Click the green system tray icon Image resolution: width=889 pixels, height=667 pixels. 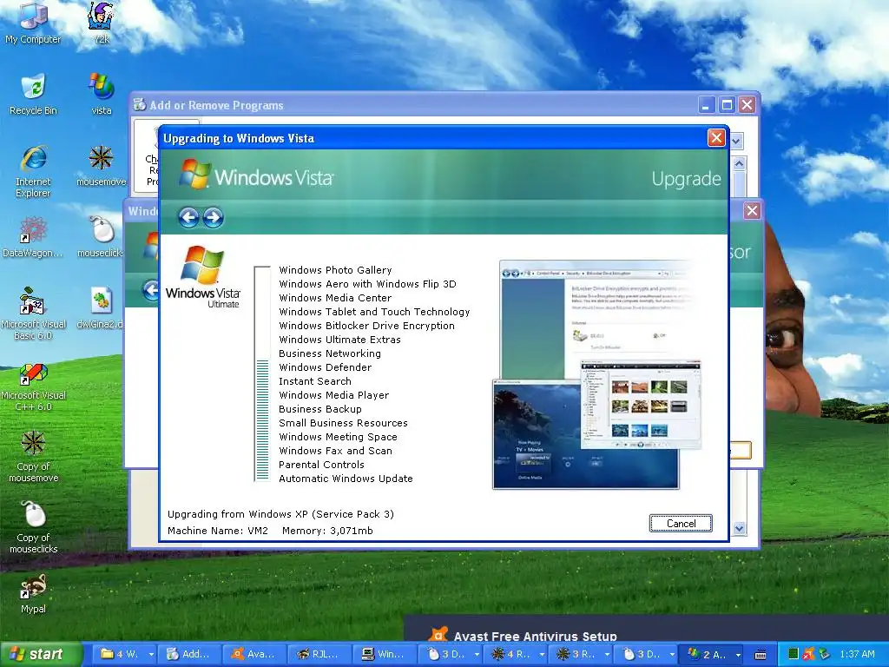tap(794, 654)
